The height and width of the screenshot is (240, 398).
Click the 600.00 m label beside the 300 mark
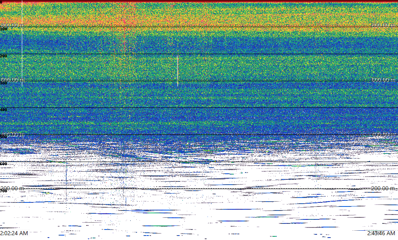coord(13,80)
